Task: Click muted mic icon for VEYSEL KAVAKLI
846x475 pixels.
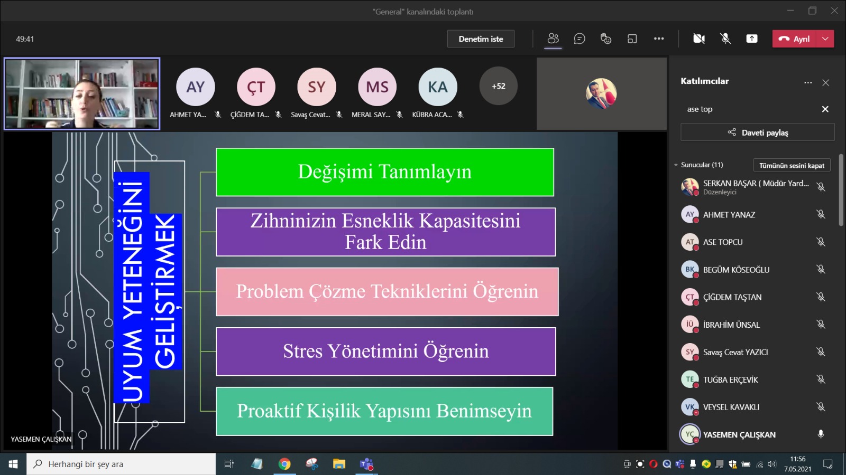Action: click(x=821, y=406)
